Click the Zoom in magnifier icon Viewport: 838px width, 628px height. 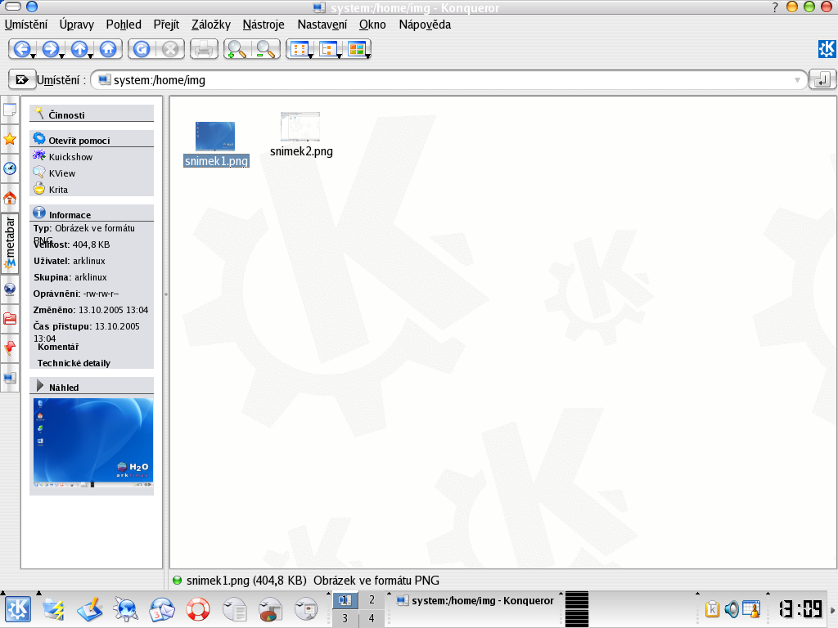tap(236, 49)
